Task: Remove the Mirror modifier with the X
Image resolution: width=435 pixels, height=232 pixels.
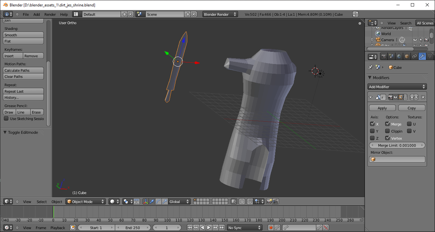Action: click(423, 97)
